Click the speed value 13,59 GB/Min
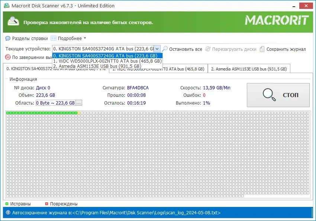 pos(216,88)
